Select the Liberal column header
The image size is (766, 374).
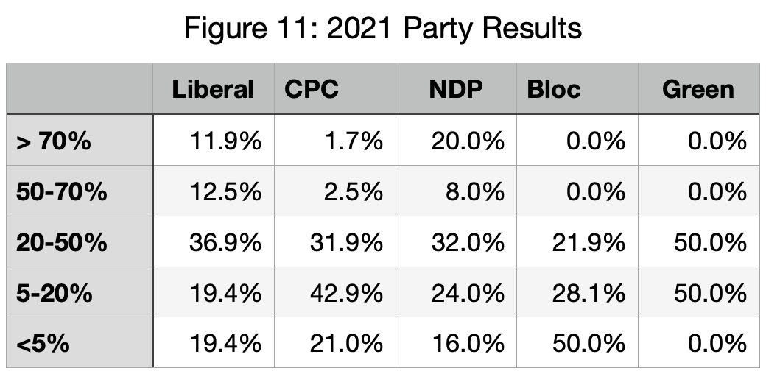pos(212,89)
